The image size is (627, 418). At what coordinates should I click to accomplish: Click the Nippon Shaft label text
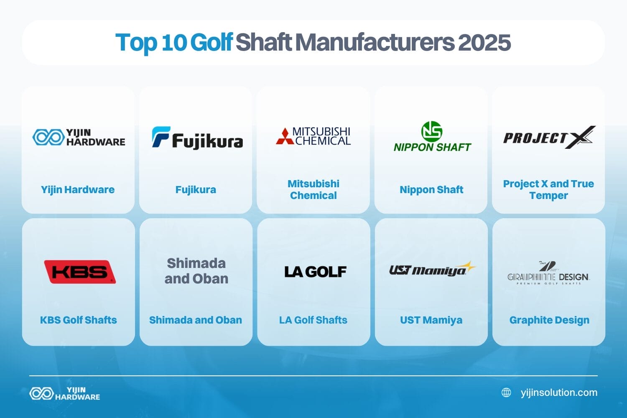[431, 189]
